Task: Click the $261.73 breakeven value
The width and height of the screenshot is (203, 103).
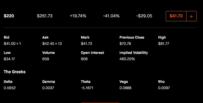Action: [x=45, y=16]
